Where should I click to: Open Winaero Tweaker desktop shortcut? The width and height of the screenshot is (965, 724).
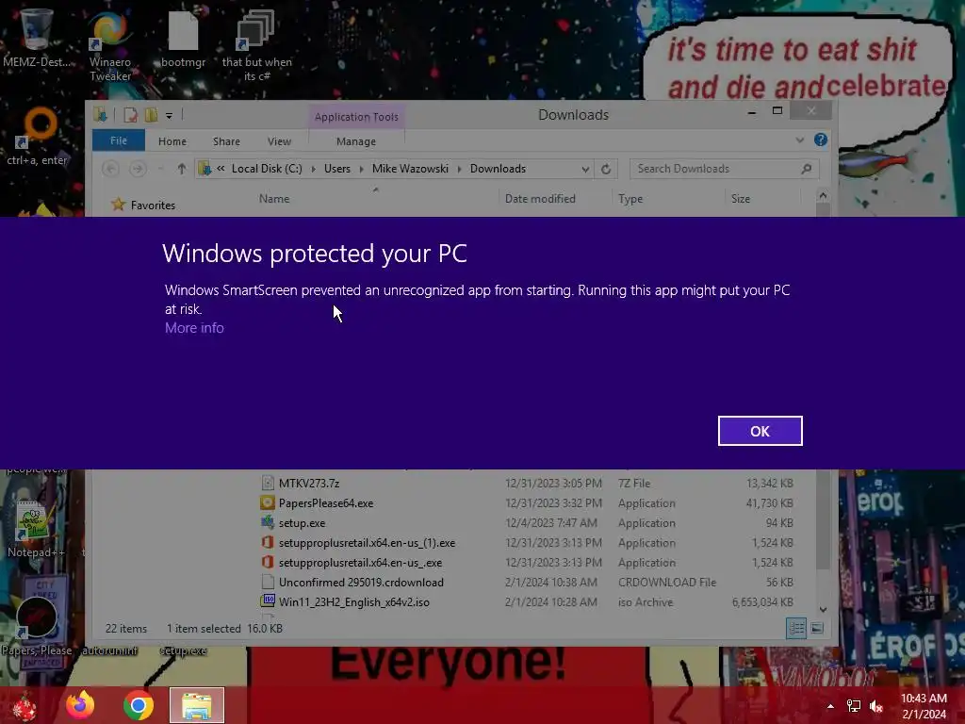(x=110, y=46)
